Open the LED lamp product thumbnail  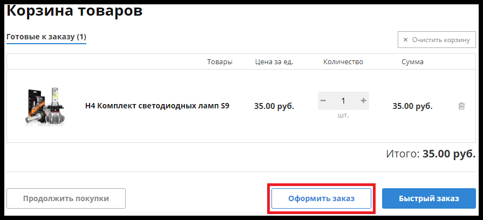(46, 106)
